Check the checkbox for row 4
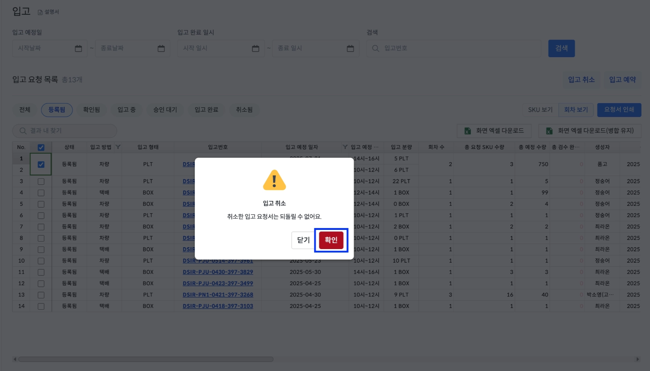The image size is (650, 371). (x=41, y=193)
